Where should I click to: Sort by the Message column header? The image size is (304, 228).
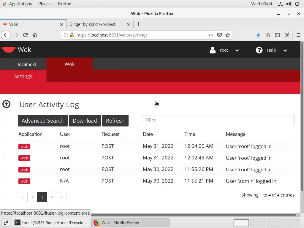click(x=235, y=134)
